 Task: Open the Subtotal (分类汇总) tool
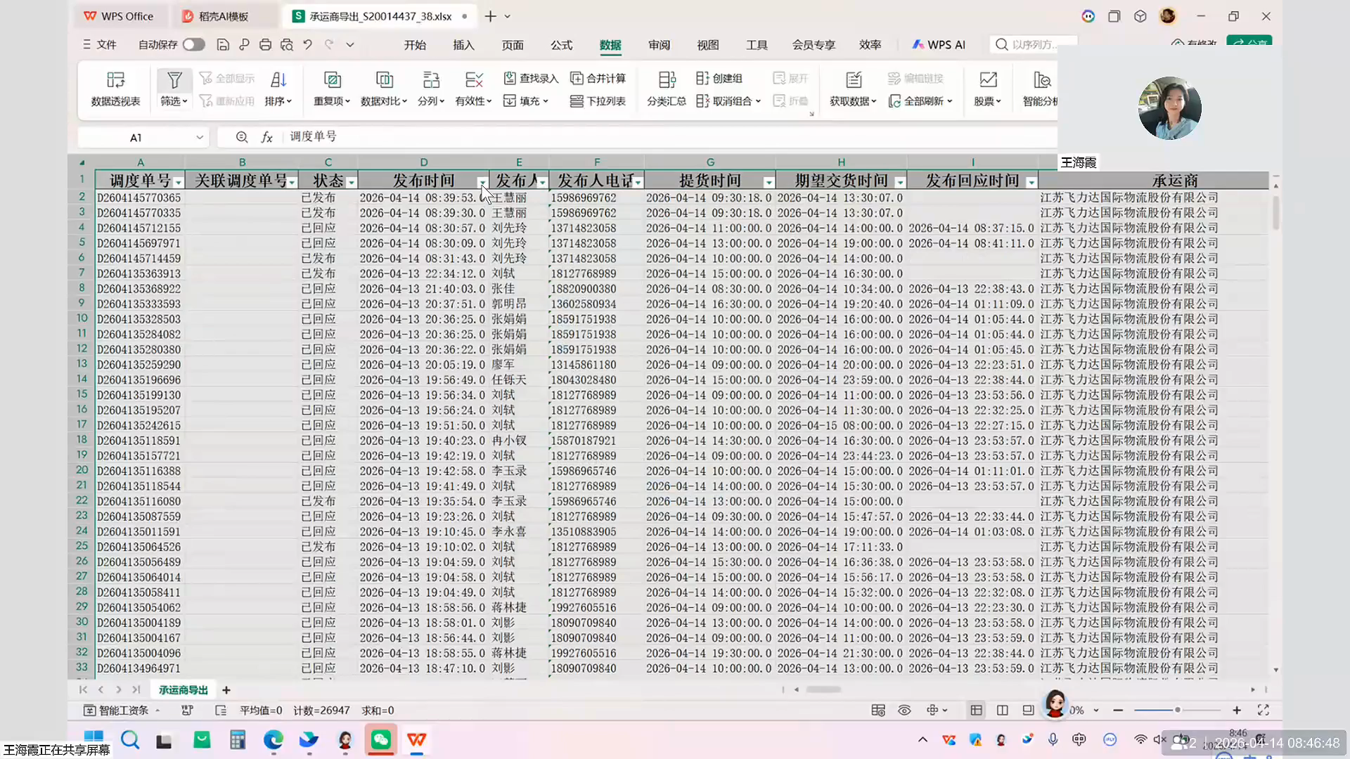[667, 80]
